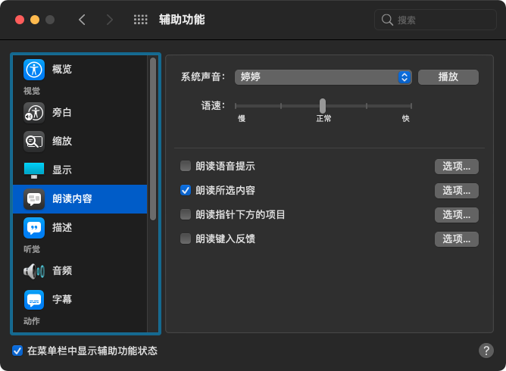Open the 音频 speaker icon
Viewport: 506px width, 371px height.
pyautogui.click(x=34, y=270)
